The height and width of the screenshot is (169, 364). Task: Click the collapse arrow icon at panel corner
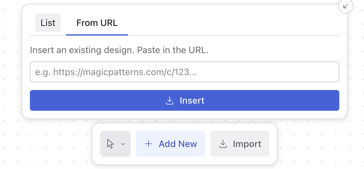[345, 6]
